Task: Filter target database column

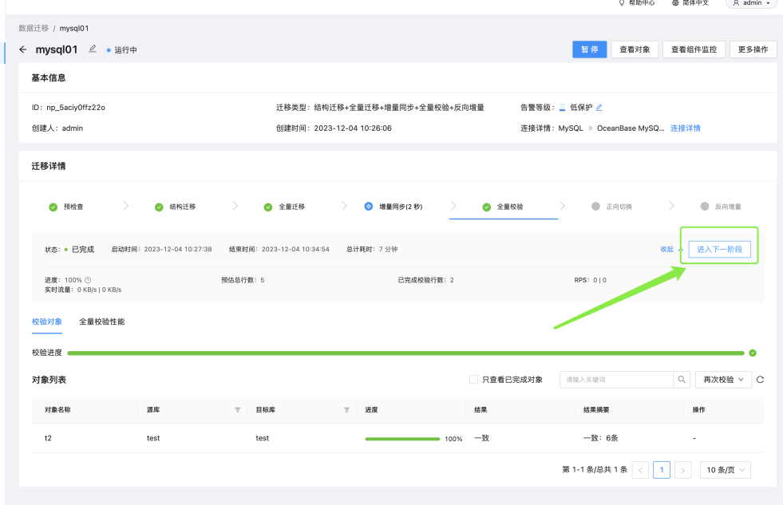Action: click(x=346, y=410)
